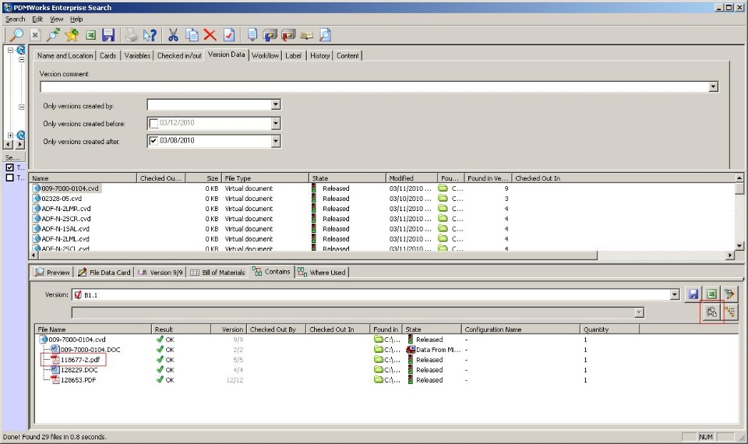This screenshot has height=444, width=748.
Task: Uncheck the first checkbox in left search list
Action: point(9,167)
